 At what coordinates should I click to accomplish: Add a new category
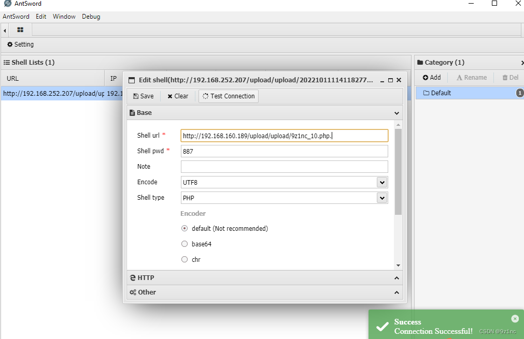[432, 78]
